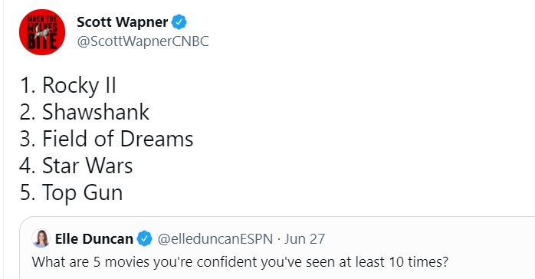Open the Jun 27 timestamp
The image size is (535, 279).
(x=304, y=238)
